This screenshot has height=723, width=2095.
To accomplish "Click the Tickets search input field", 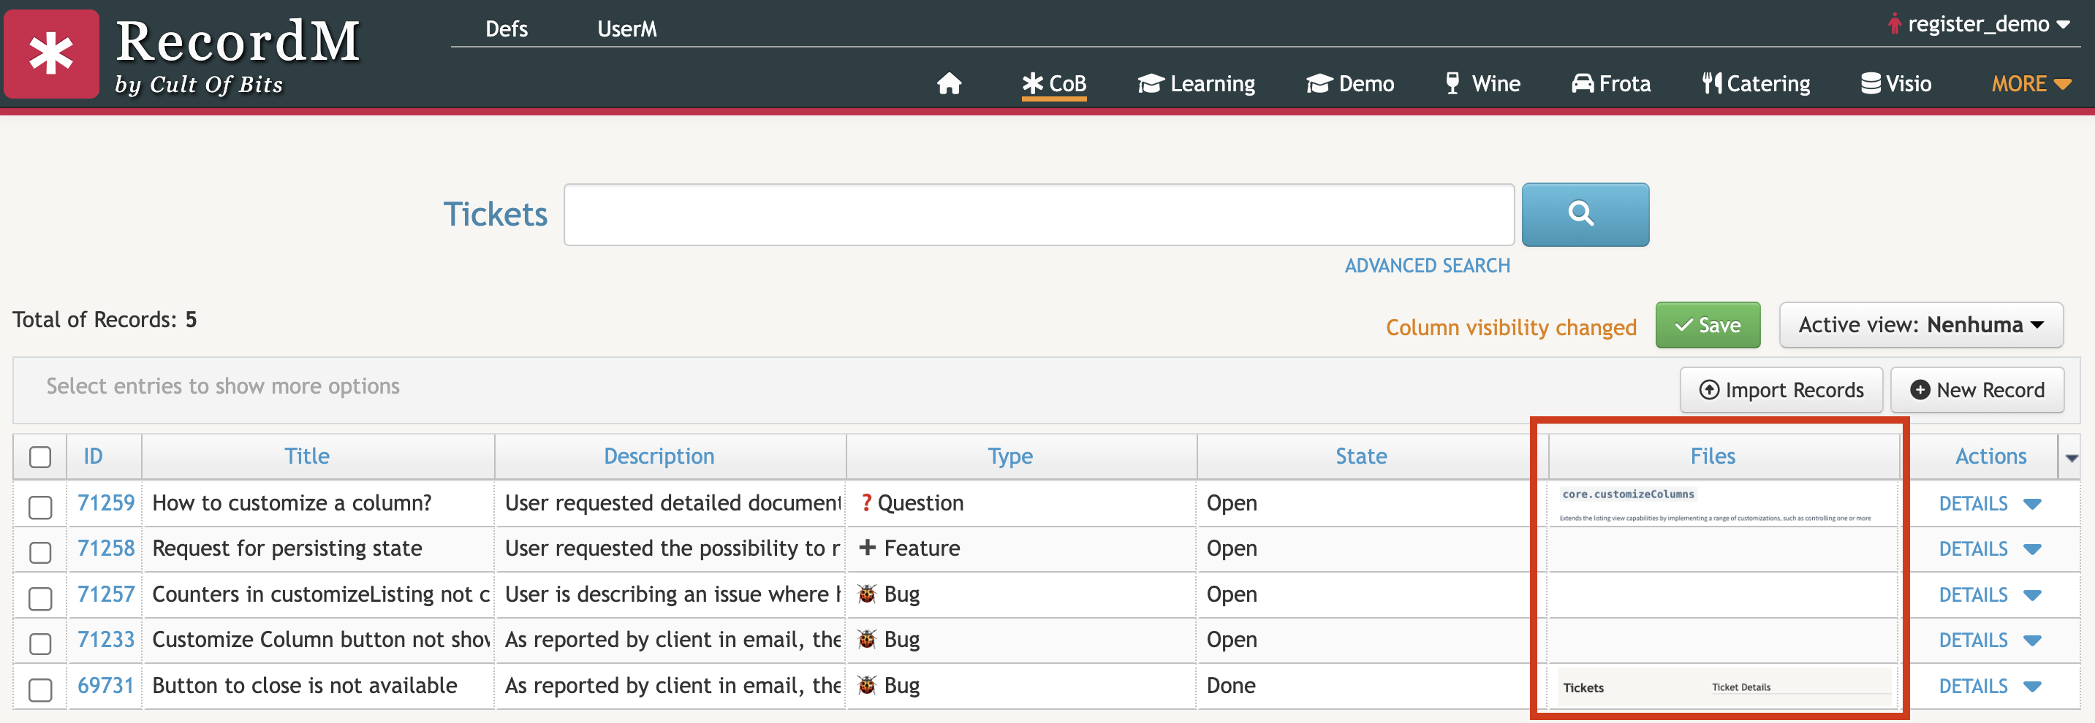I will (x=1039, y=215).
